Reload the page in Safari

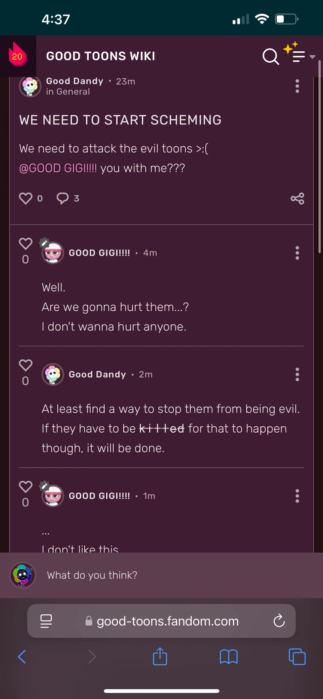pyautogui.click(x=279, y=621)
